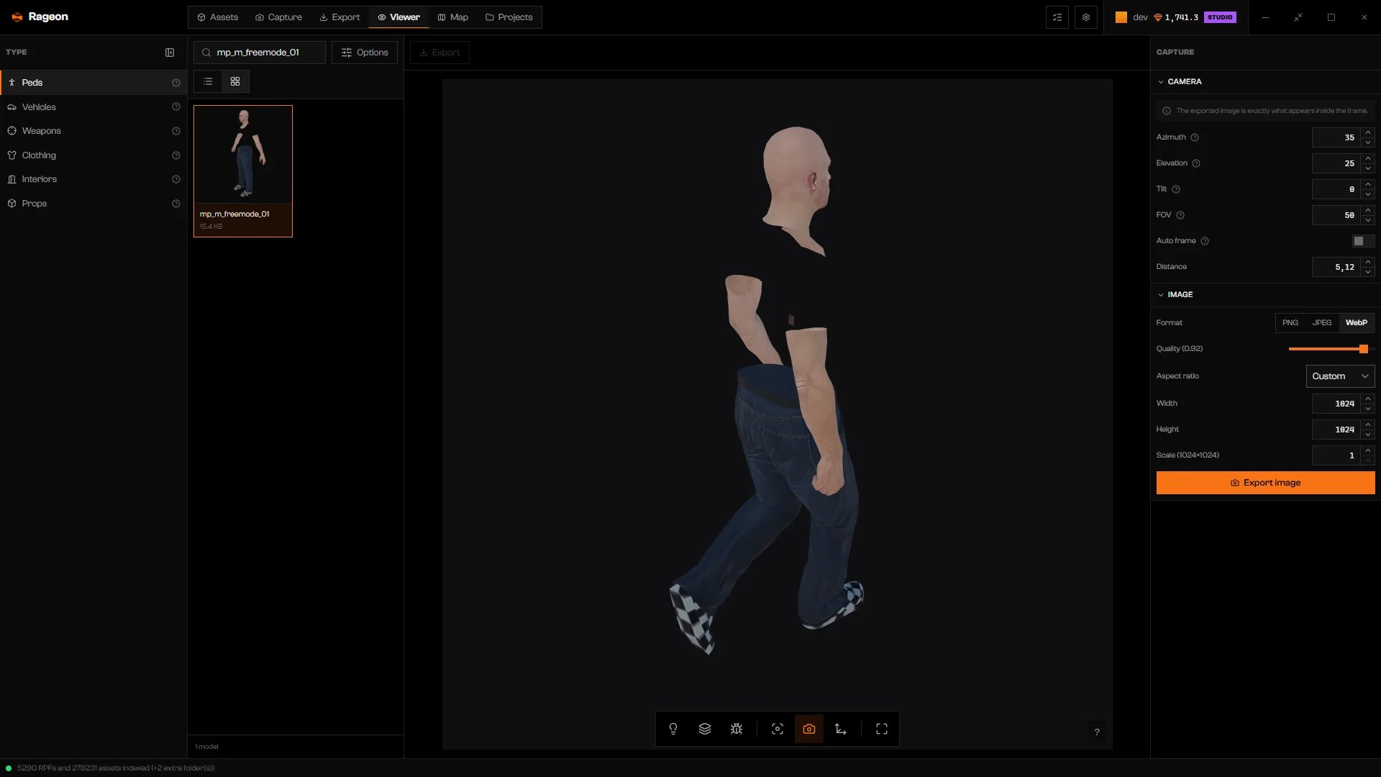Adjust the Quality slider
This screenshot has height=777, width=1381.
click(x=1363, y=349)
